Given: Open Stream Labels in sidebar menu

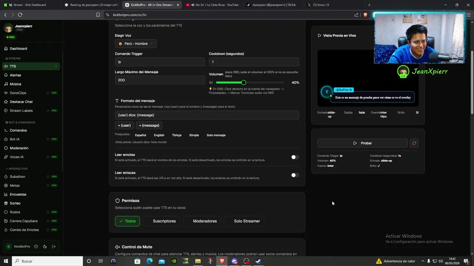Looking at the screenshot, I should click(x=31, y=110).
